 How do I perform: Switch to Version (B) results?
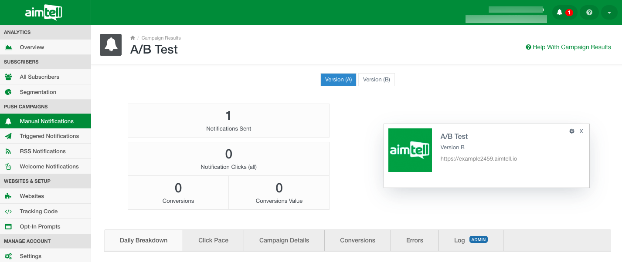click(376, 80)
